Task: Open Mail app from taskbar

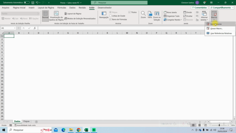Action: click(x=56, y=130)
